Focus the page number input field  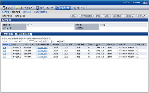pos(31,42)
